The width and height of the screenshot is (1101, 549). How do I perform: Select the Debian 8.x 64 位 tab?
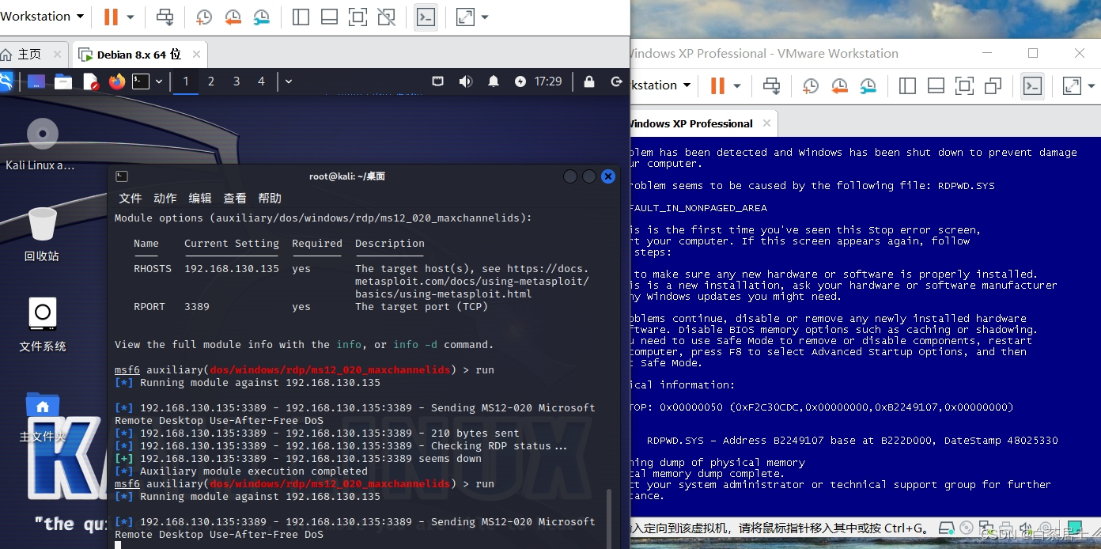pos(138,55)
